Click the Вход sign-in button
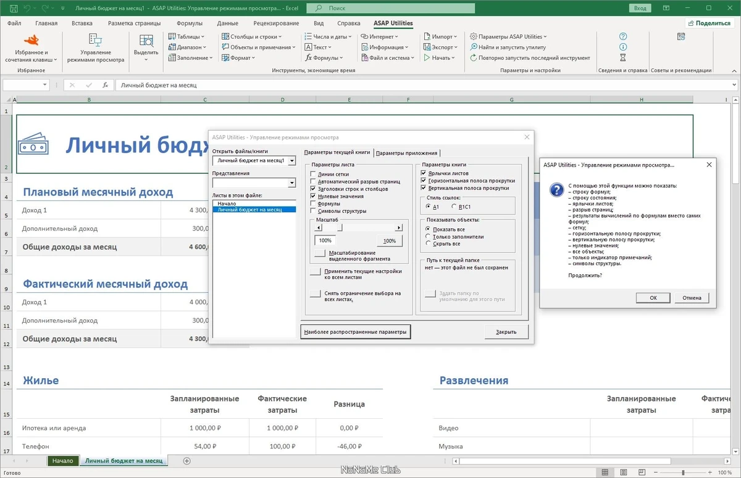Viewport: 741px width, 478px height. [640, 9]
